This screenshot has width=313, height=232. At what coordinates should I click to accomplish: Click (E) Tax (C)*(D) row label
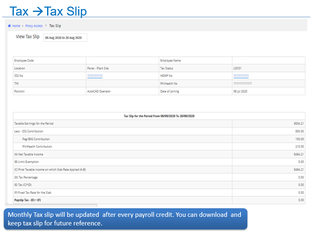pyautogui.click(x=23, y=185)
